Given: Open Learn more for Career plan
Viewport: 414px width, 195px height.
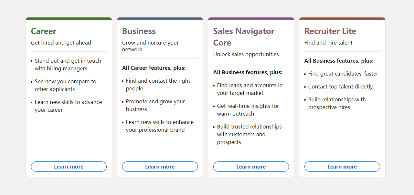Looking at the screenshot, I should pos(69,167).
